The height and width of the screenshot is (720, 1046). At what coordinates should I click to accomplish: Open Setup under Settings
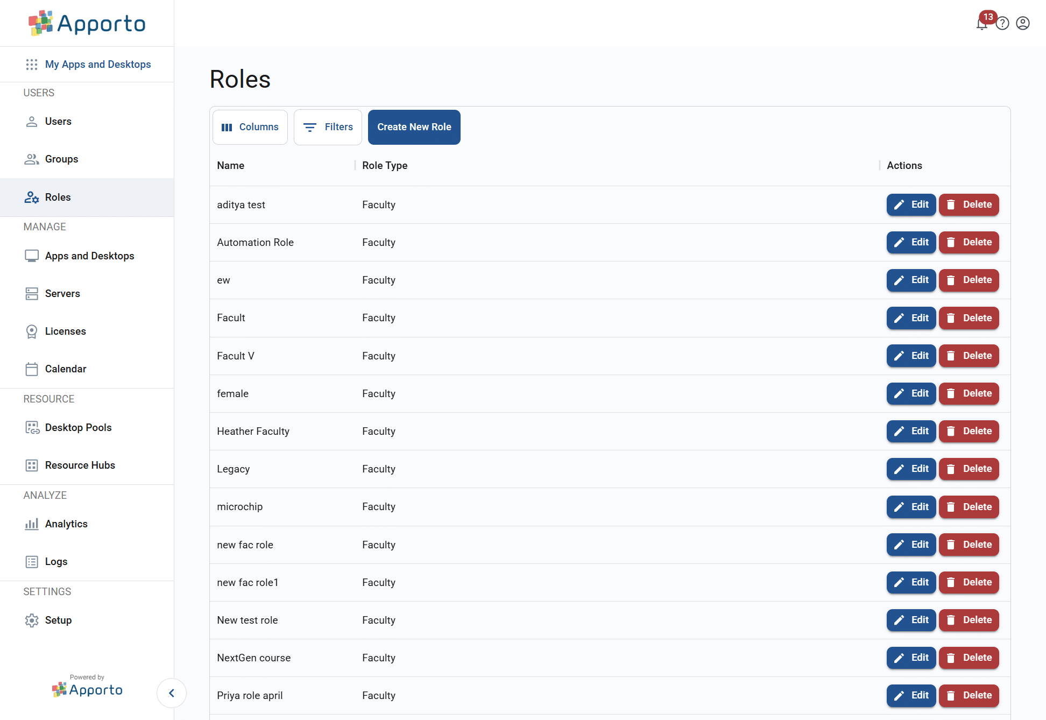[58, 620]
